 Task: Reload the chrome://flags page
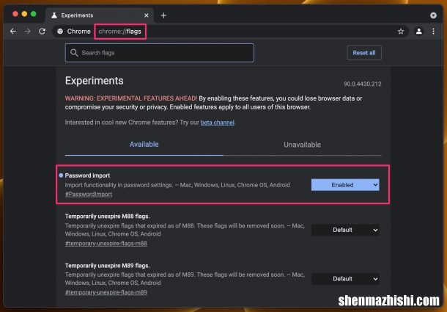[x=43, y=31]
